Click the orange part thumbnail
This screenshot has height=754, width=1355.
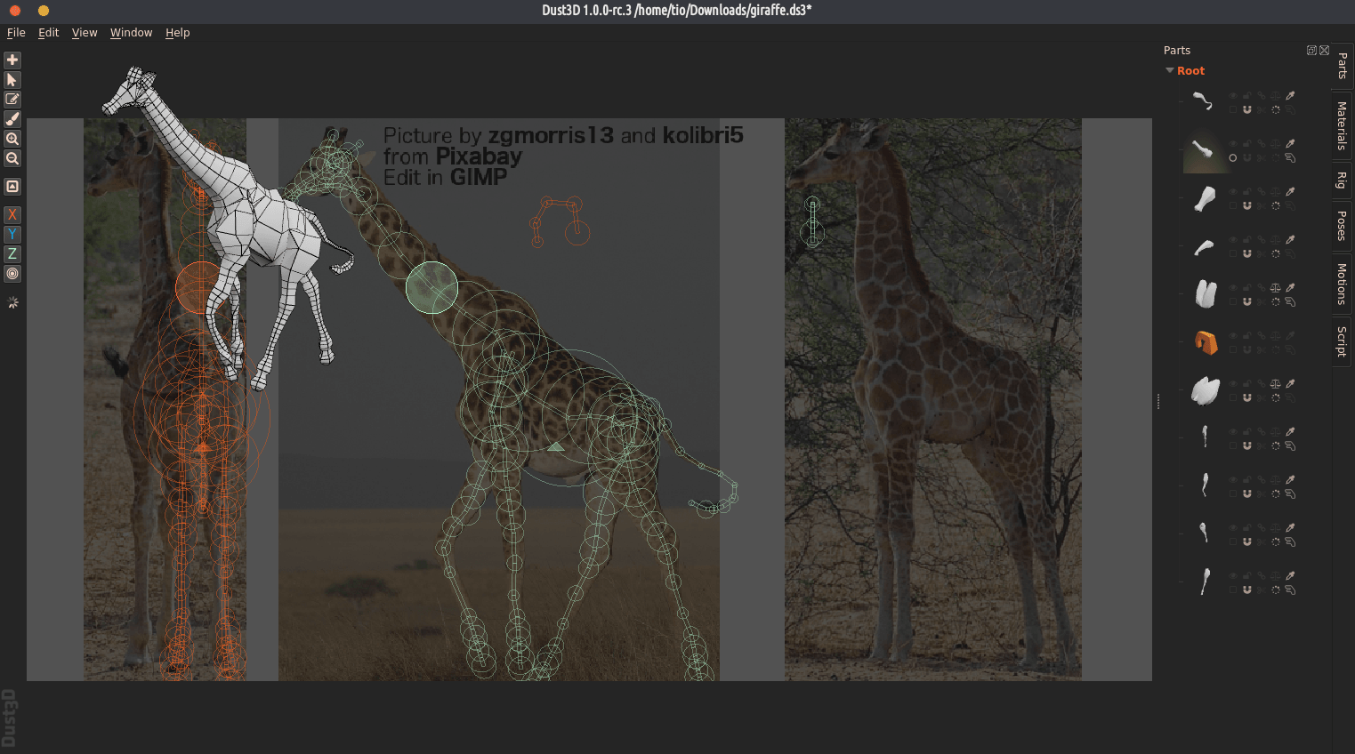click(x=1206, y=342)
